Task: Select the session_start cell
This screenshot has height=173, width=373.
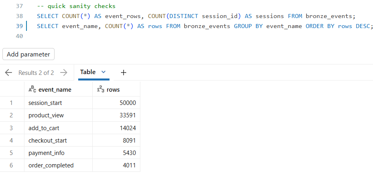Action: tap(58, 103)
